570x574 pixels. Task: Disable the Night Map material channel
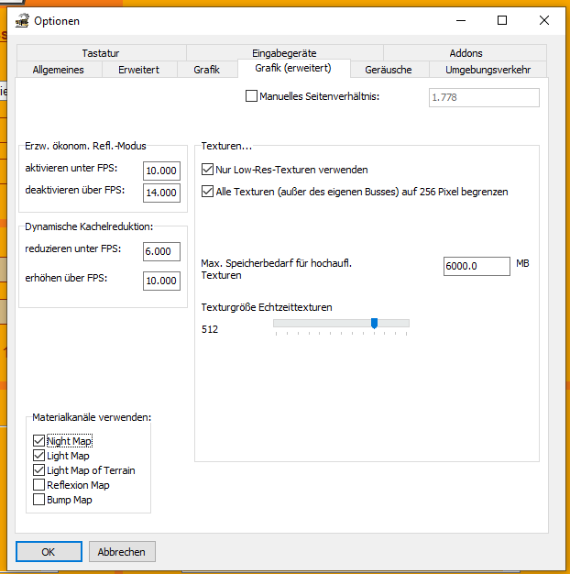[x=38, y=441]
